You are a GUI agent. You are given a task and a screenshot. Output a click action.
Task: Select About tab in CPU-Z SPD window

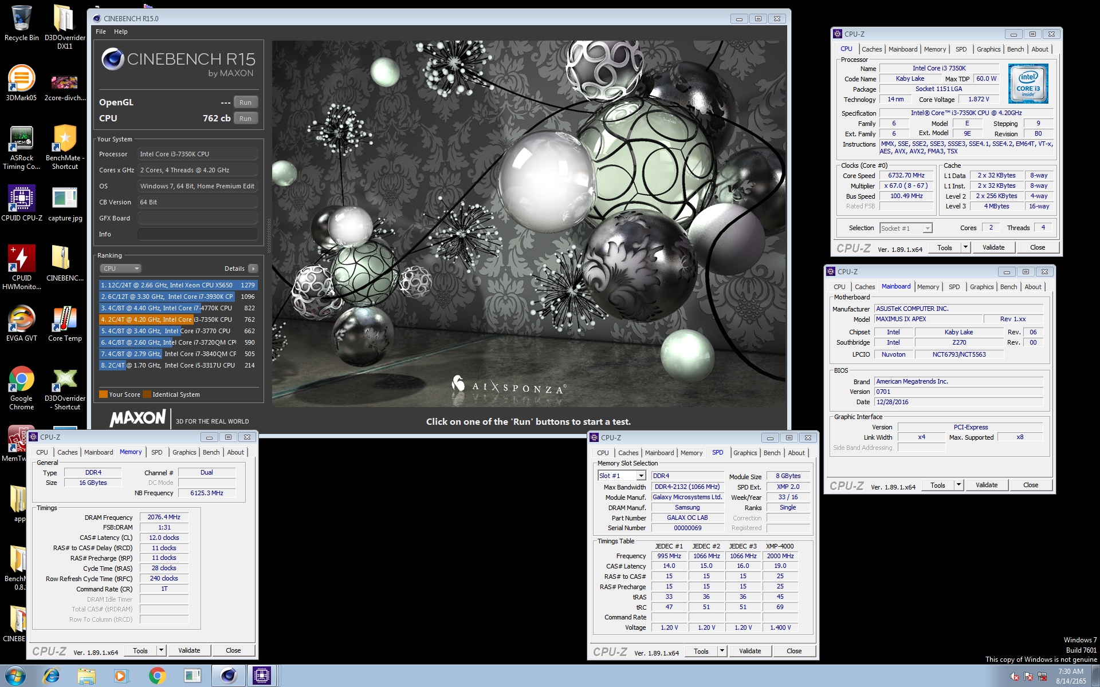[x=796, y=453]
